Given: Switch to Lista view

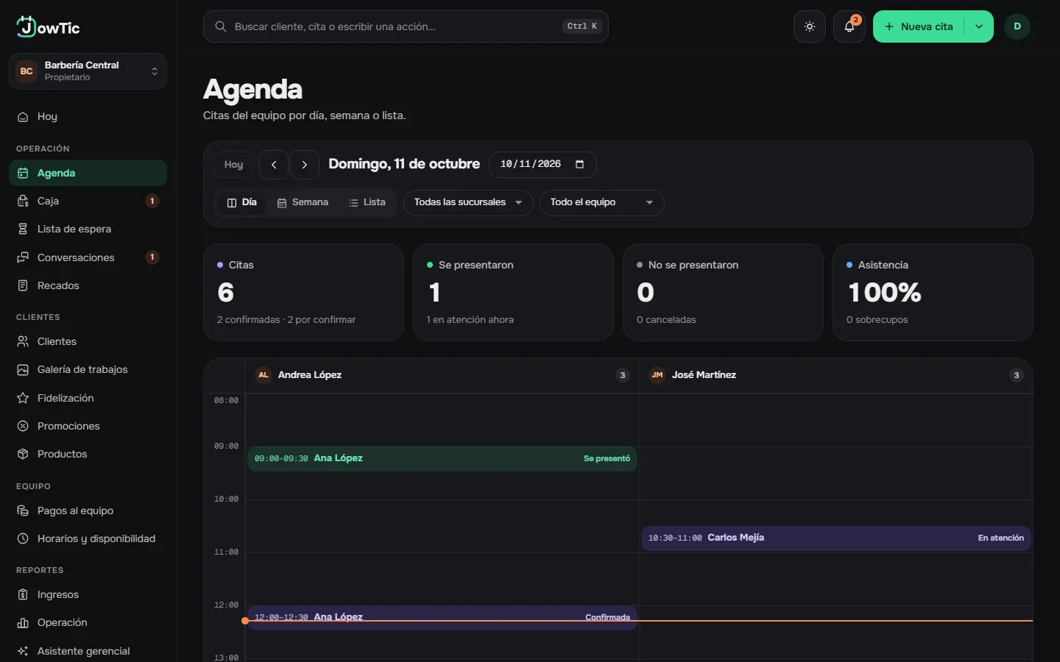Looking at the screenshot, I should [367, 202].
